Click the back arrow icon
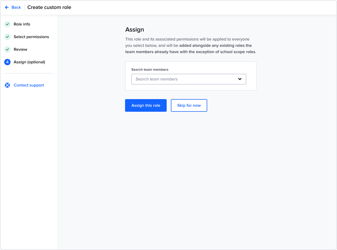 (x=7, y=7)
